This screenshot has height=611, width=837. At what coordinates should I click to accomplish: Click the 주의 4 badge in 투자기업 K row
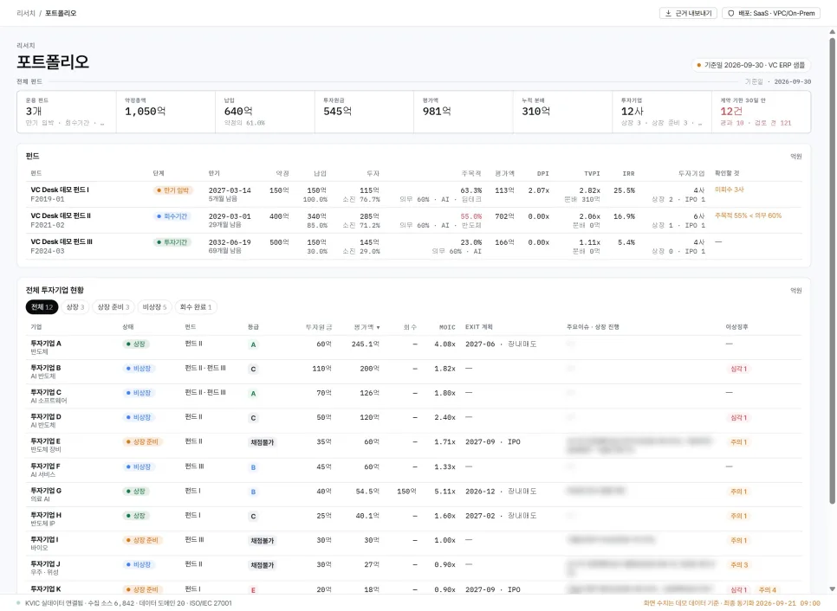[767, 590]
